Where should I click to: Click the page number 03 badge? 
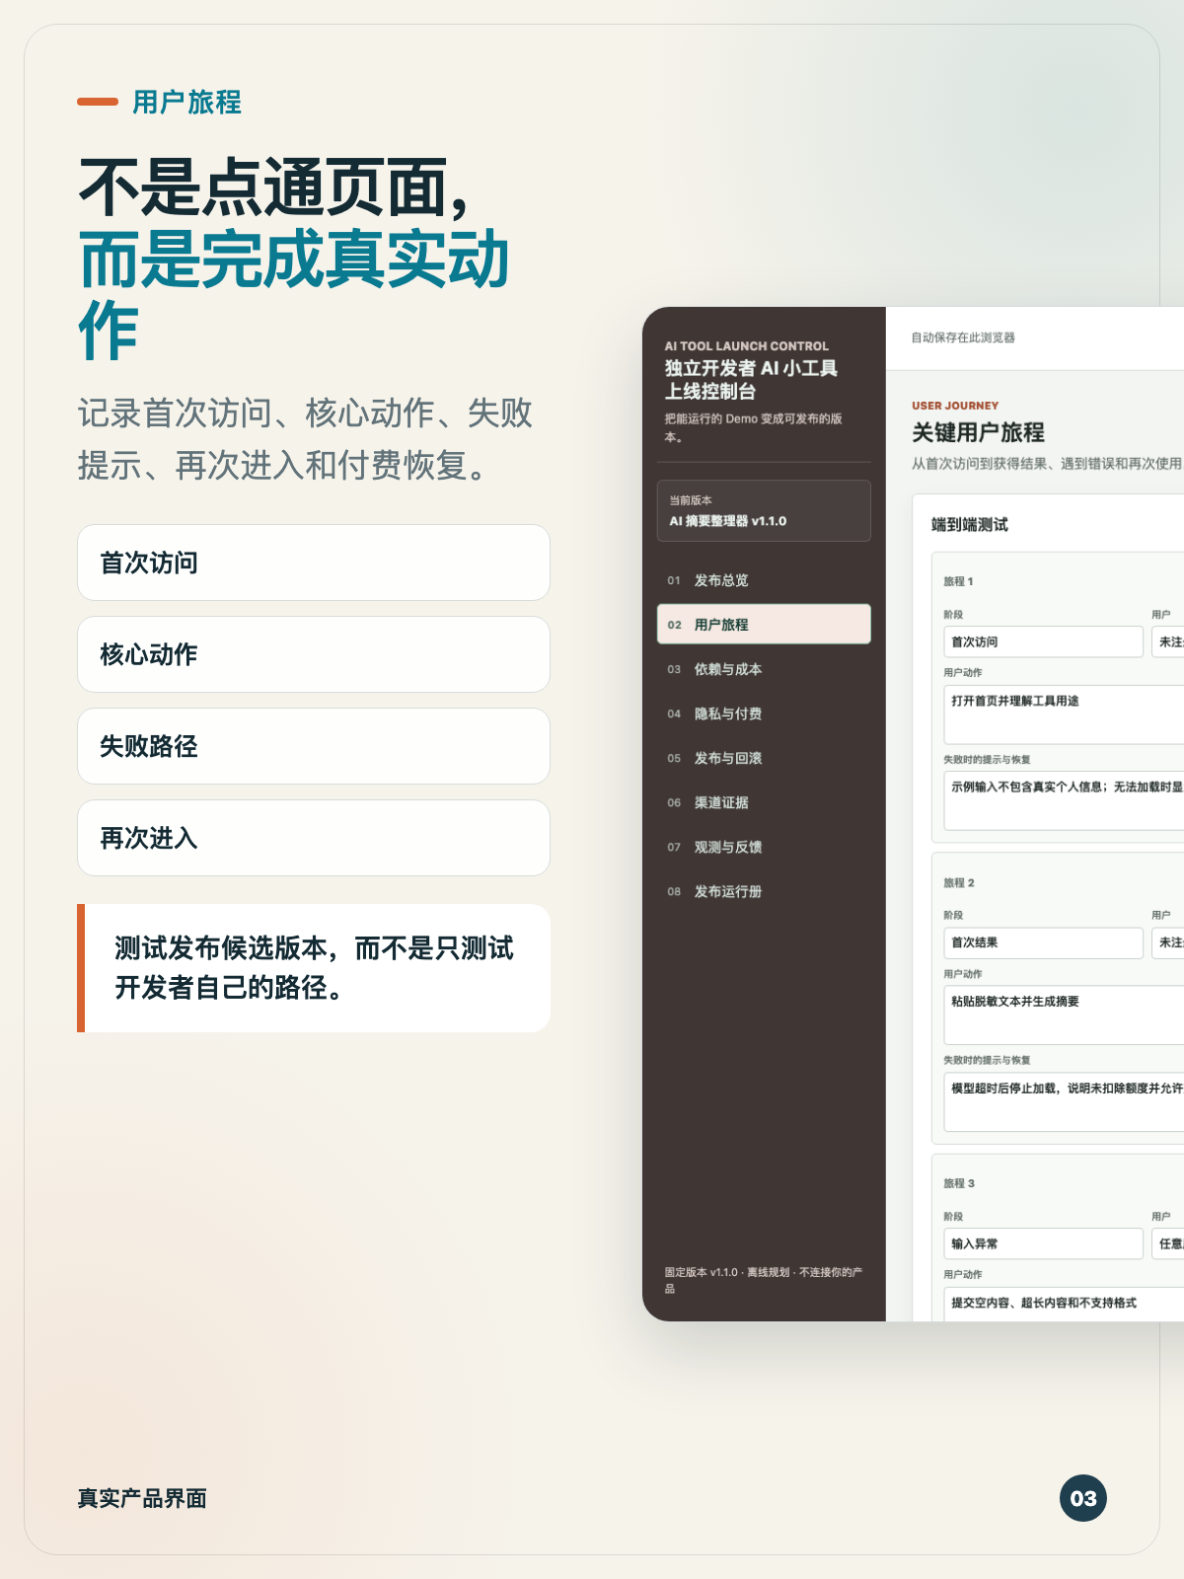point(1083,1498)
